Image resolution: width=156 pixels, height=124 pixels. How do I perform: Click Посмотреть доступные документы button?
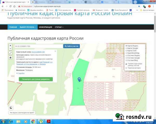[x=36, y=79]
